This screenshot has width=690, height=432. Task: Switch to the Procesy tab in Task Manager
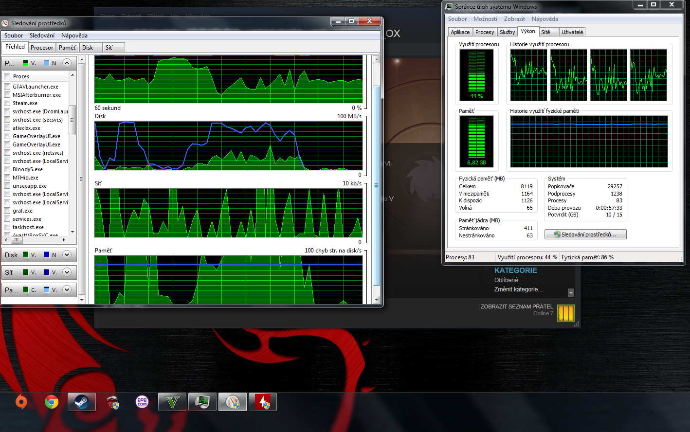click(485, 32)
